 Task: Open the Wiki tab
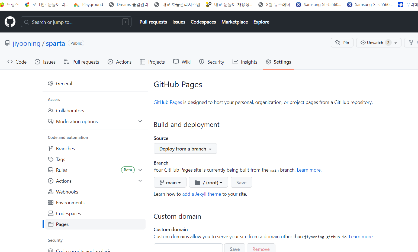[x=182, y=62]
